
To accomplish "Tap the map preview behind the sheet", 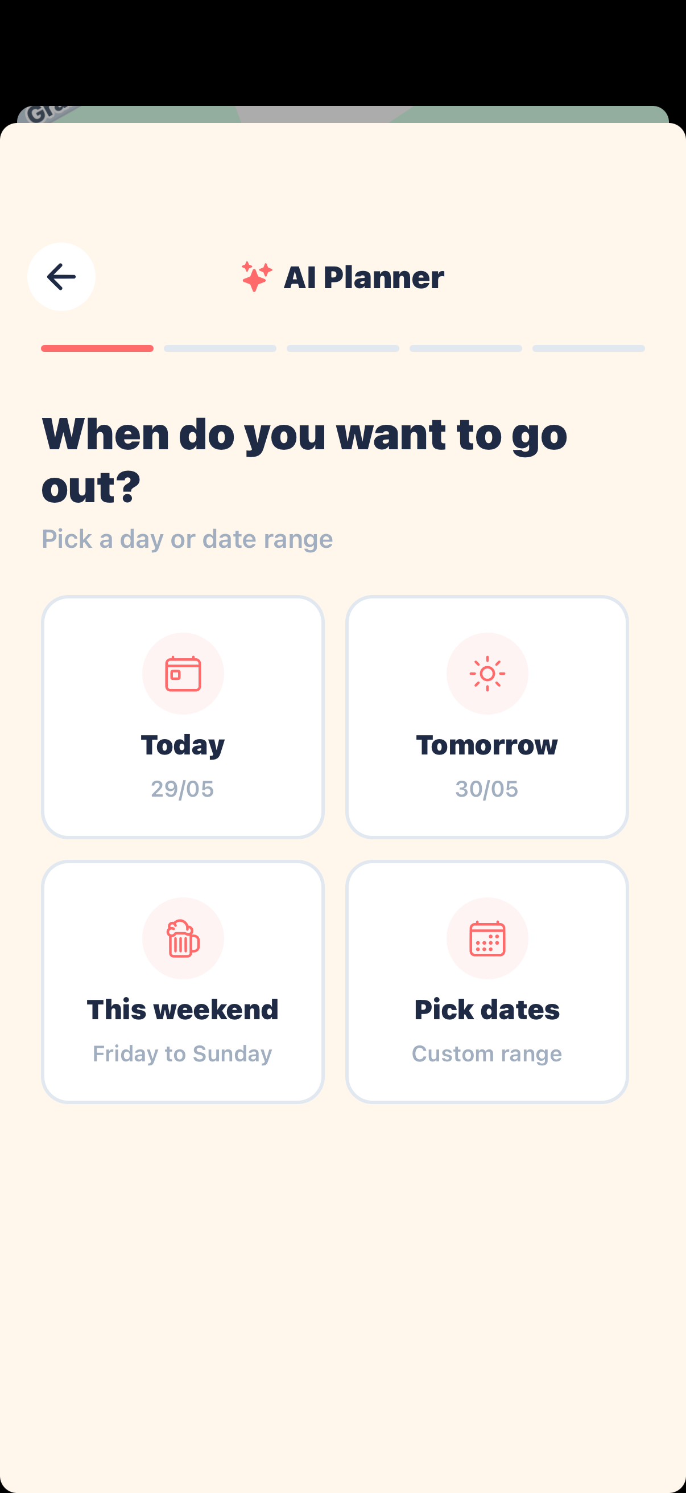I will coord(342,114).
